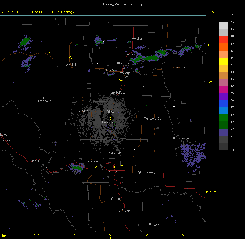Select the ThreeHills label
The height and width of the screenshot is (239, 245).
(x=153, y=119)
